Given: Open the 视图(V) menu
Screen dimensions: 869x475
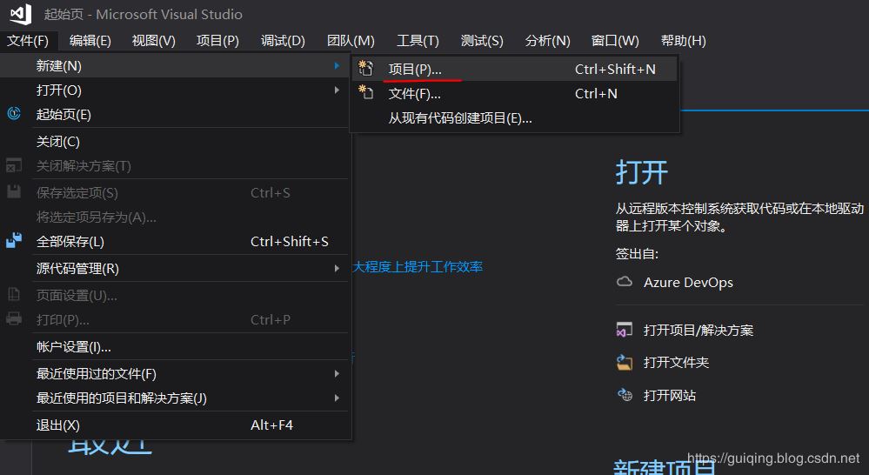Looking at the screenshot, I should [x=153, y=41].
